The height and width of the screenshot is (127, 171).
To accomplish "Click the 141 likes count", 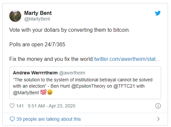I will (x=20, y=106).
